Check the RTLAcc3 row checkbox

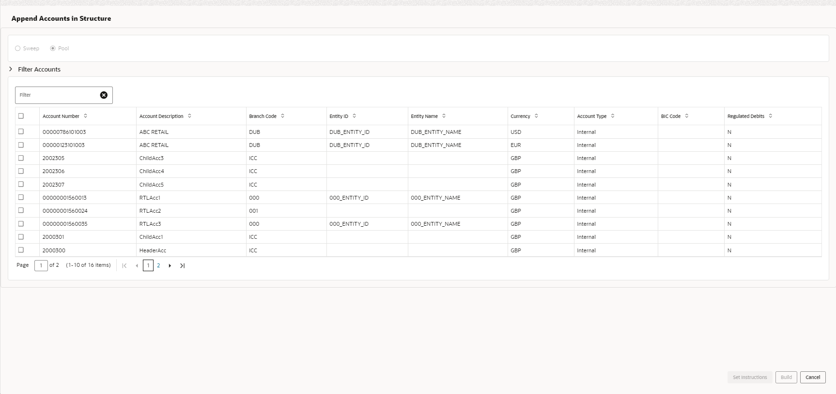pyautogui.click(x=21, y=224)
